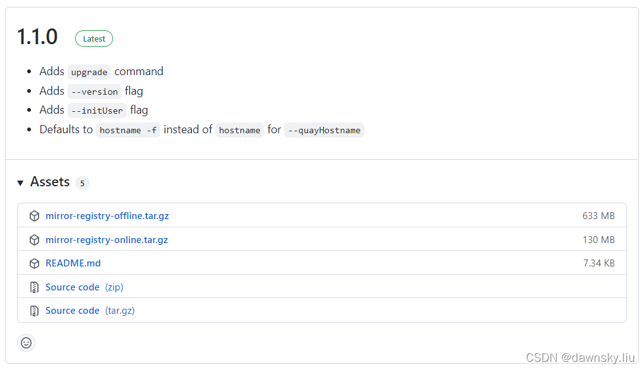Open the mirror-registry-offline.tar.gz download link
The width and height of the screenshot is (644, 370).
107,215
